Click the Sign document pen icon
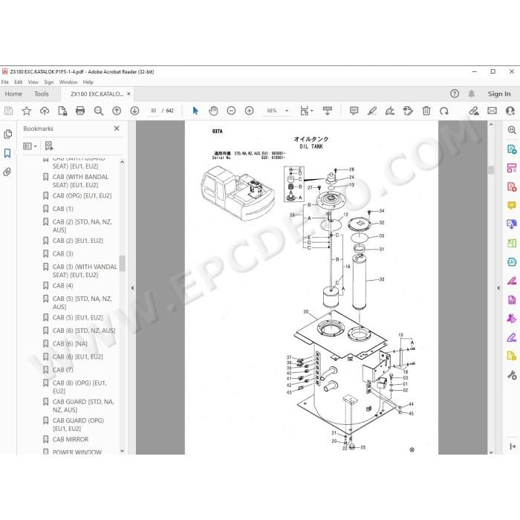The width and height of the screenshot is (520, 520). 390,111
